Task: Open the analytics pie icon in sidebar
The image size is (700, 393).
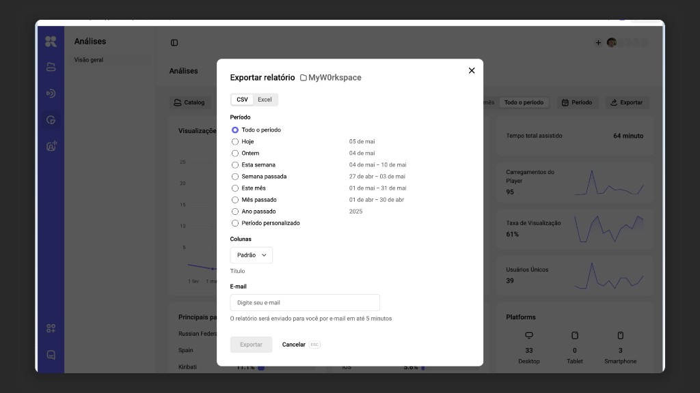Action: (x=51, y=120)
